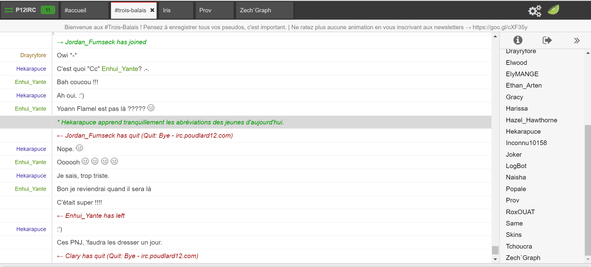The height and width of the screenshot is (267, 591).
Task: Click the highlighted Hekarapuce action message
Action: coord(170,122)
